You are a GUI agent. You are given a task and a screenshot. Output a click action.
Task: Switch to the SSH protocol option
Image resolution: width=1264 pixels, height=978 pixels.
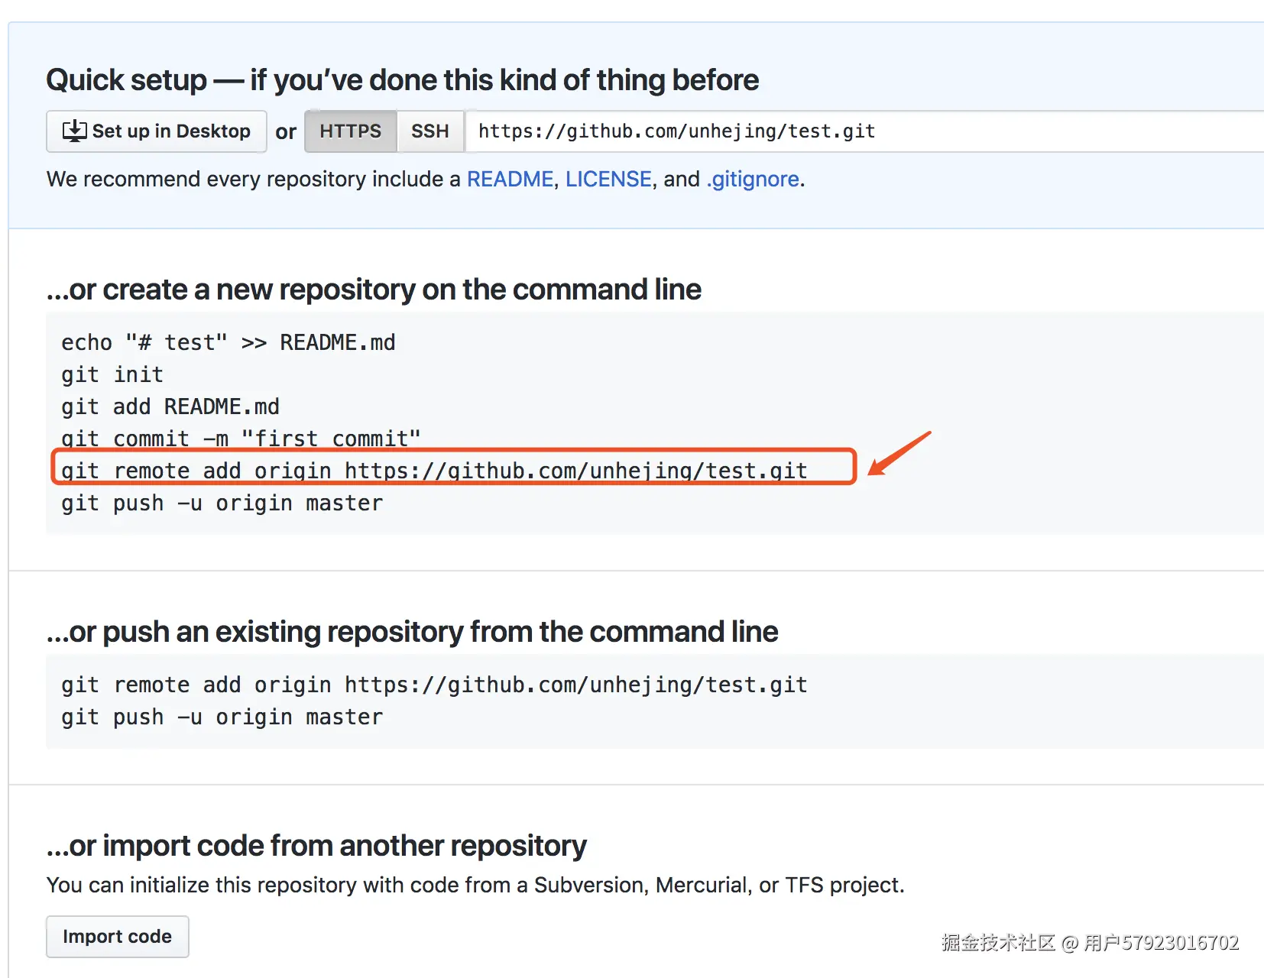pos(430,131)
